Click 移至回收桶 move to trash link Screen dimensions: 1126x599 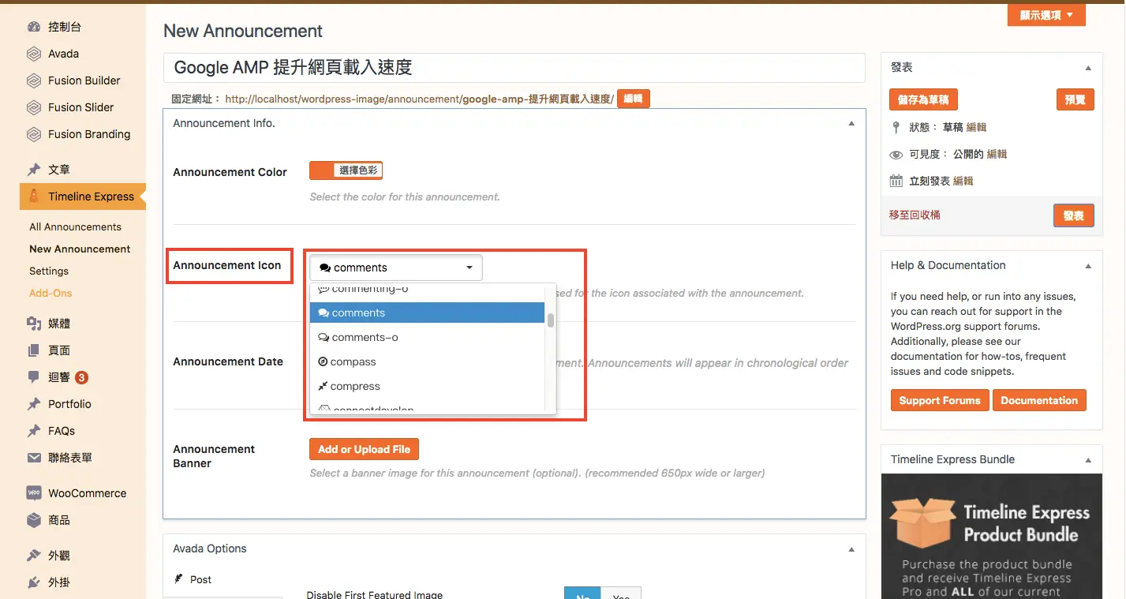(915, 215)
